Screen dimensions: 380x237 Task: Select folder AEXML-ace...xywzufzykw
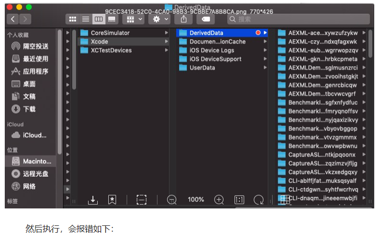point(321,33)
